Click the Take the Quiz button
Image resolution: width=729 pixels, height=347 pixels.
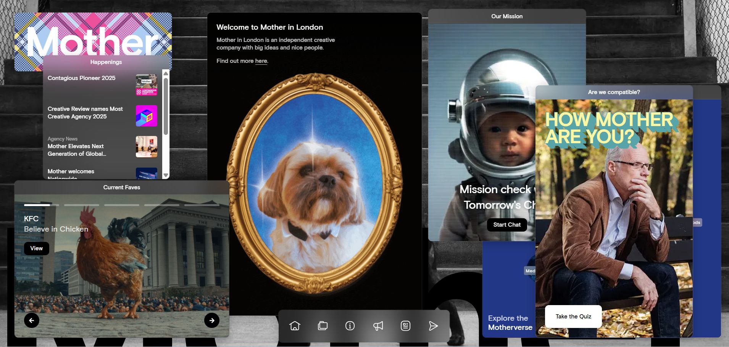(573, 316)
